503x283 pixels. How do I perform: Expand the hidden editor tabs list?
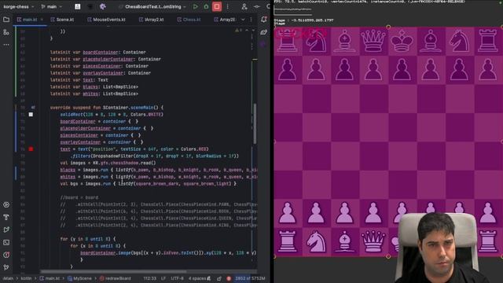(243, 20)
